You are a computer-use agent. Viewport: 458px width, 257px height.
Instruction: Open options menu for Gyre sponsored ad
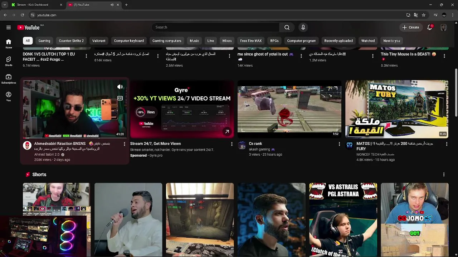click(x=232, y=144)
